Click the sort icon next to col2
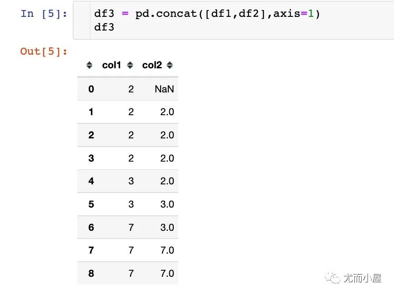Image resolution: width=394 pixels, height=295 pixels. pyautogui.click(x=170, y=65)
